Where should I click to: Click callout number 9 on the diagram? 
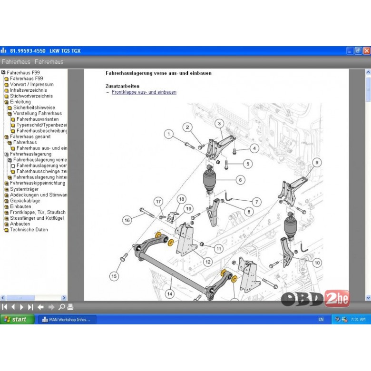317,162
